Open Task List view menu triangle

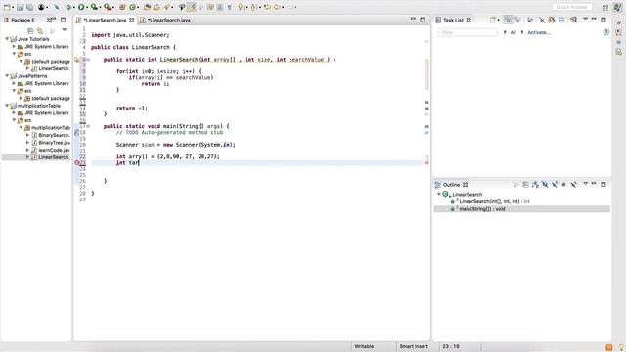click(585, 19)
